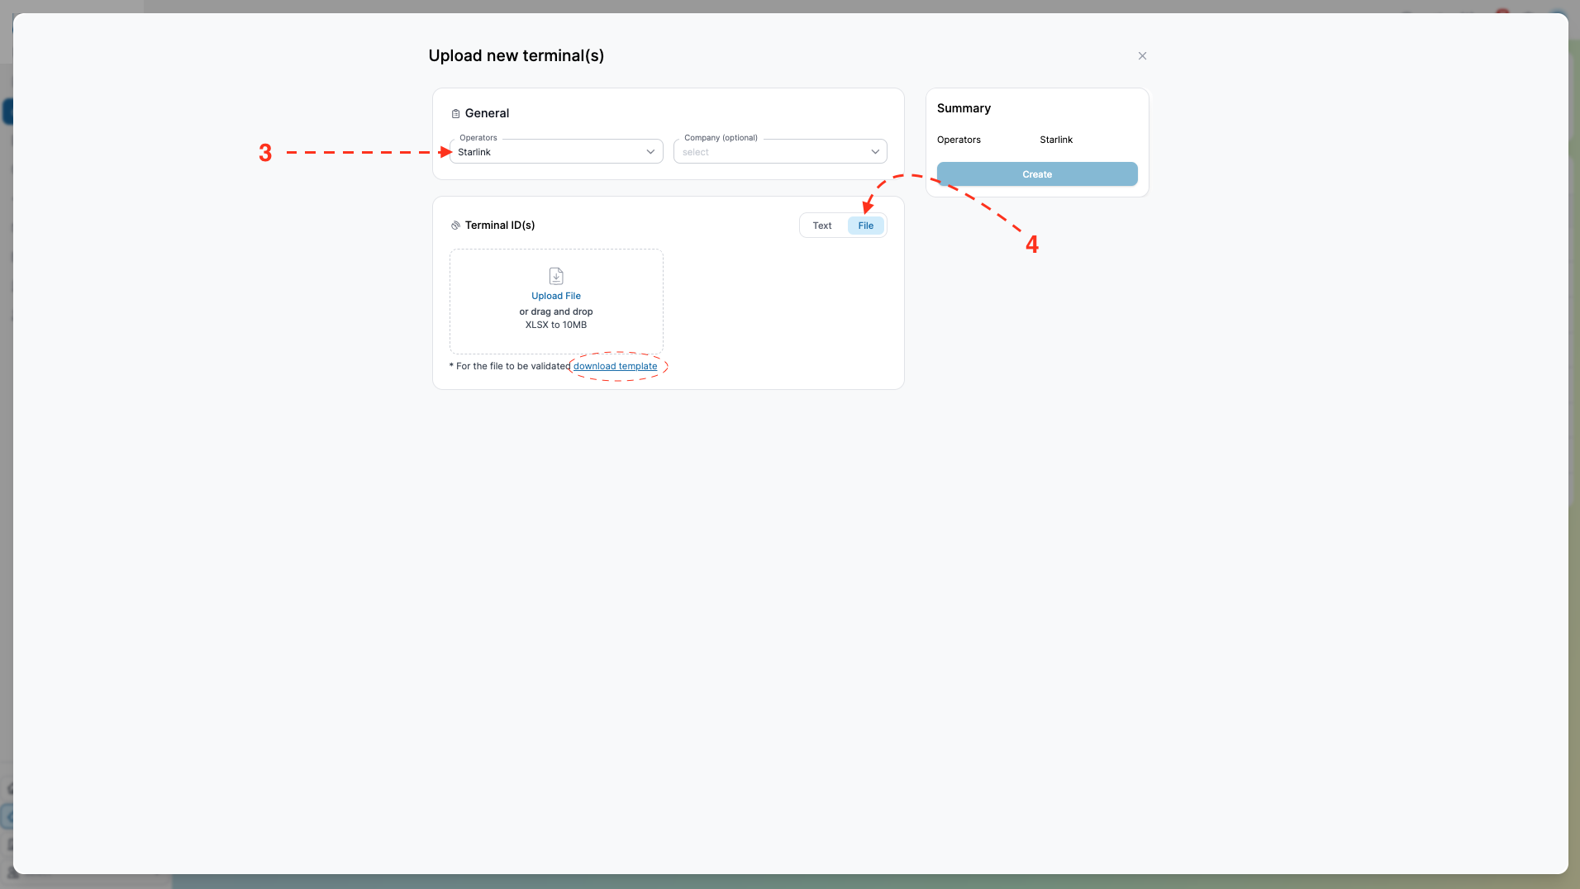Click the Operators label in Summary
Viewport: 1580px width, 889px height.
point(959,140)
